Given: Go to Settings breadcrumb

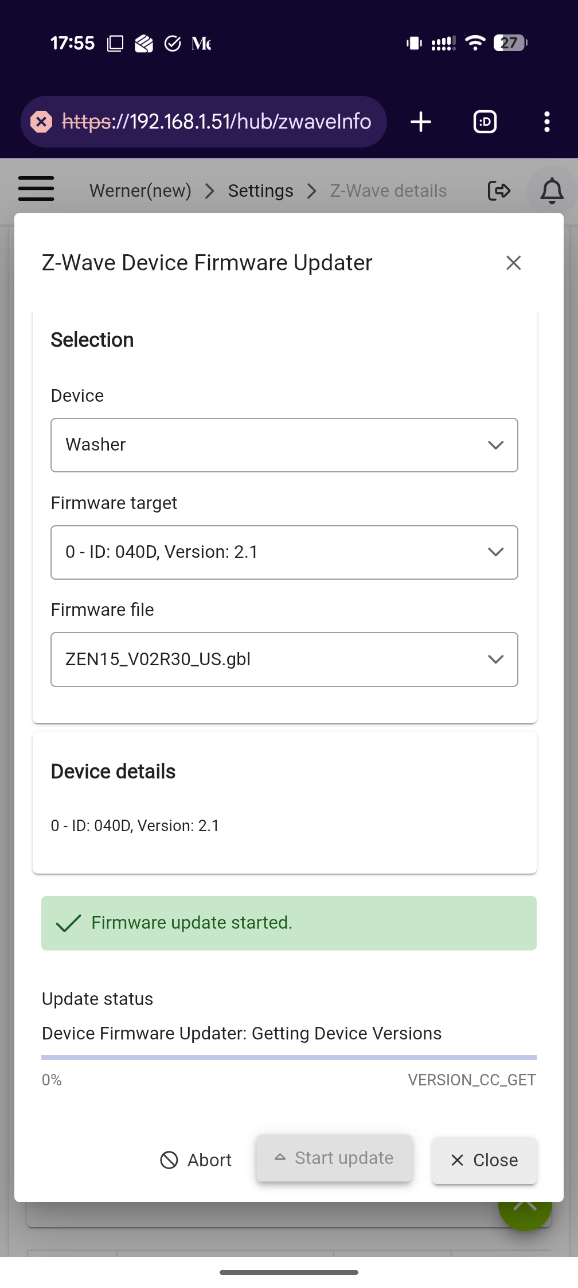Looking at the screenshot, I should [x=261, y=191].
